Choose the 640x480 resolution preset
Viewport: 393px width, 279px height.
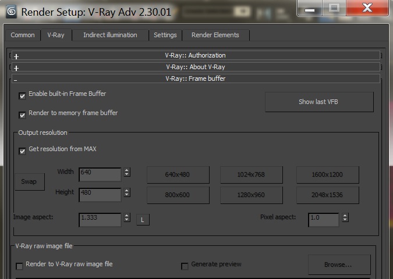tap(178, 174)
